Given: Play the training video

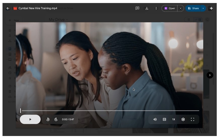Looking at the screenshot, I should [x=30, y=119].
